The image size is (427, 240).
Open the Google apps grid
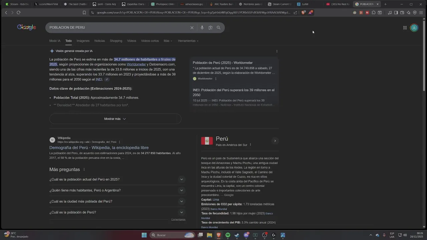click(x=405, y=28)
